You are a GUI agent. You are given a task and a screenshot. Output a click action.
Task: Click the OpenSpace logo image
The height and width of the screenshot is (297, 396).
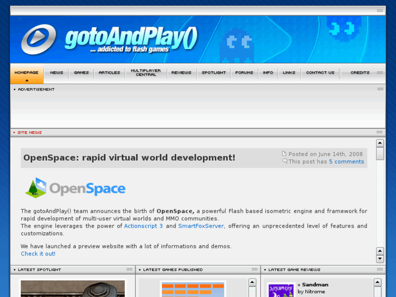pyautogui.click(x=75, y=188)
